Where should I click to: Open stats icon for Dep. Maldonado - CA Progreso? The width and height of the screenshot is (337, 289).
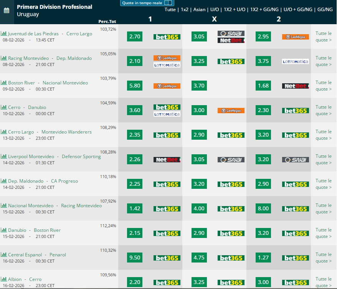pyautogui.click(x=4, y=180)
